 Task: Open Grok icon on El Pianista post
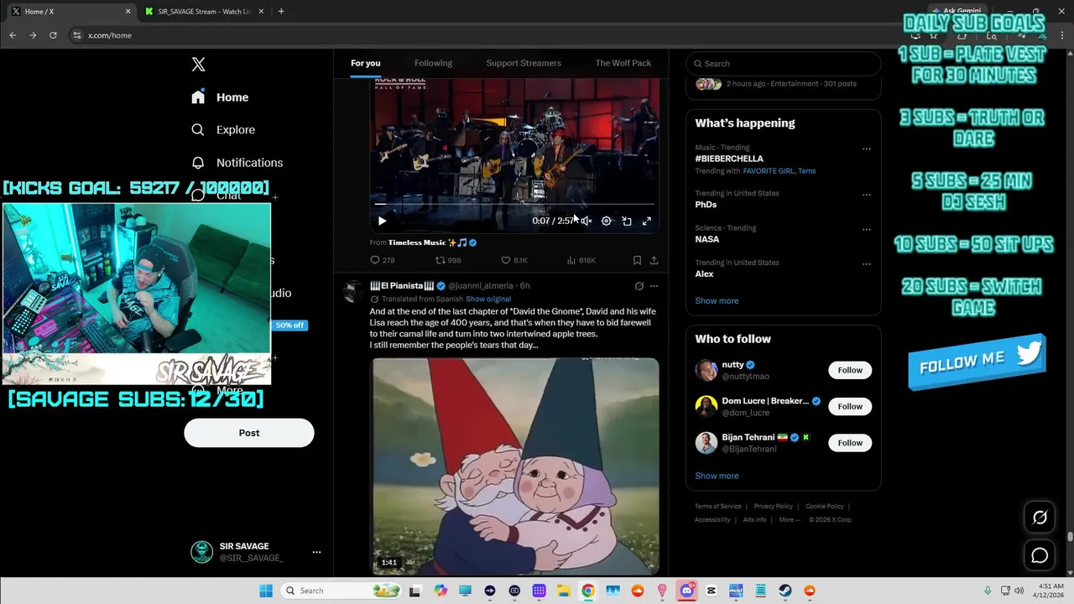tap(639, 286)
